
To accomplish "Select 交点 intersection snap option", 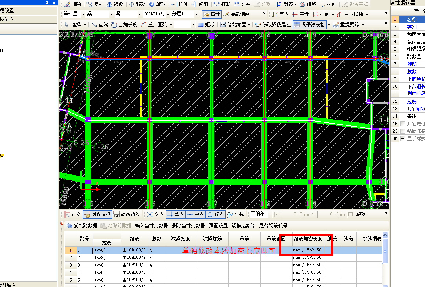I will [x=155, y=214].
